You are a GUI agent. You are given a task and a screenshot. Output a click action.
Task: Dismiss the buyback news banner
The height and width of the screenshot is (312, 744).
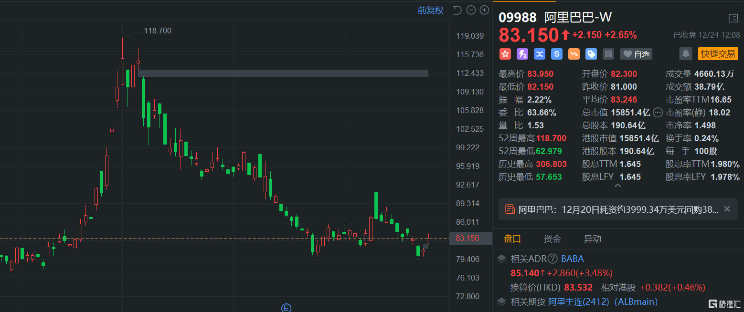point(727,209)
